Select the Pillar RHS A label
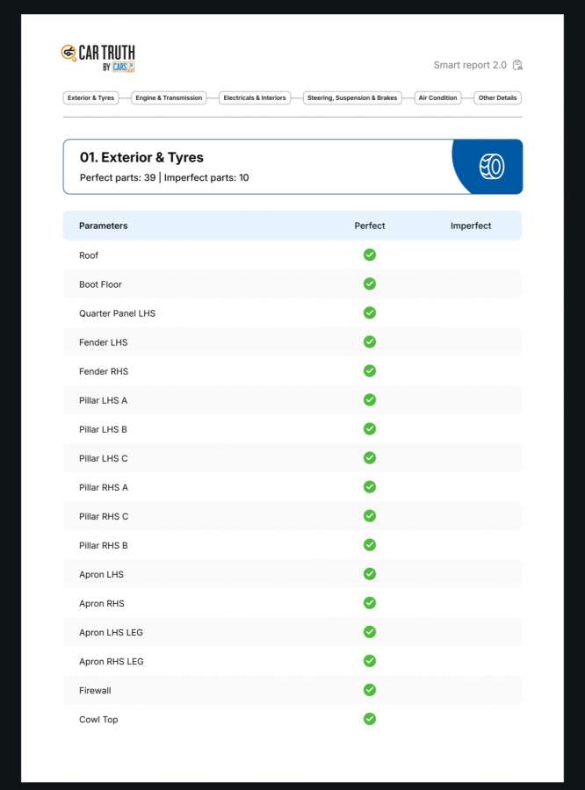 [x=104, y=488]
